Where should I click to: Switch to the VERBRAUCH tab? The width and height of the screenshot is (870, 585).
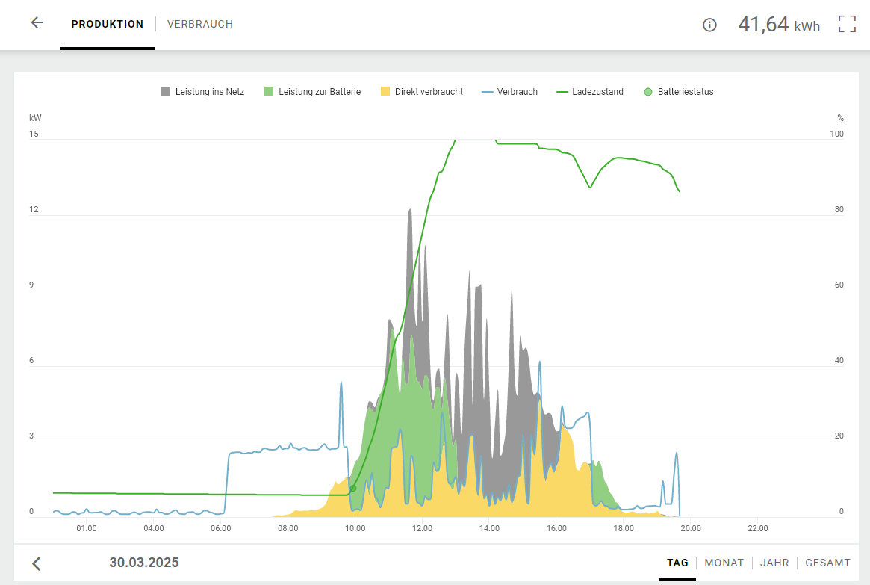[200, 24]
